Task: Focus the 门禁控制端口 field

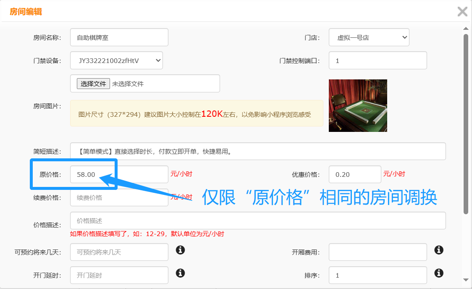Action: (x=378, y=60)
